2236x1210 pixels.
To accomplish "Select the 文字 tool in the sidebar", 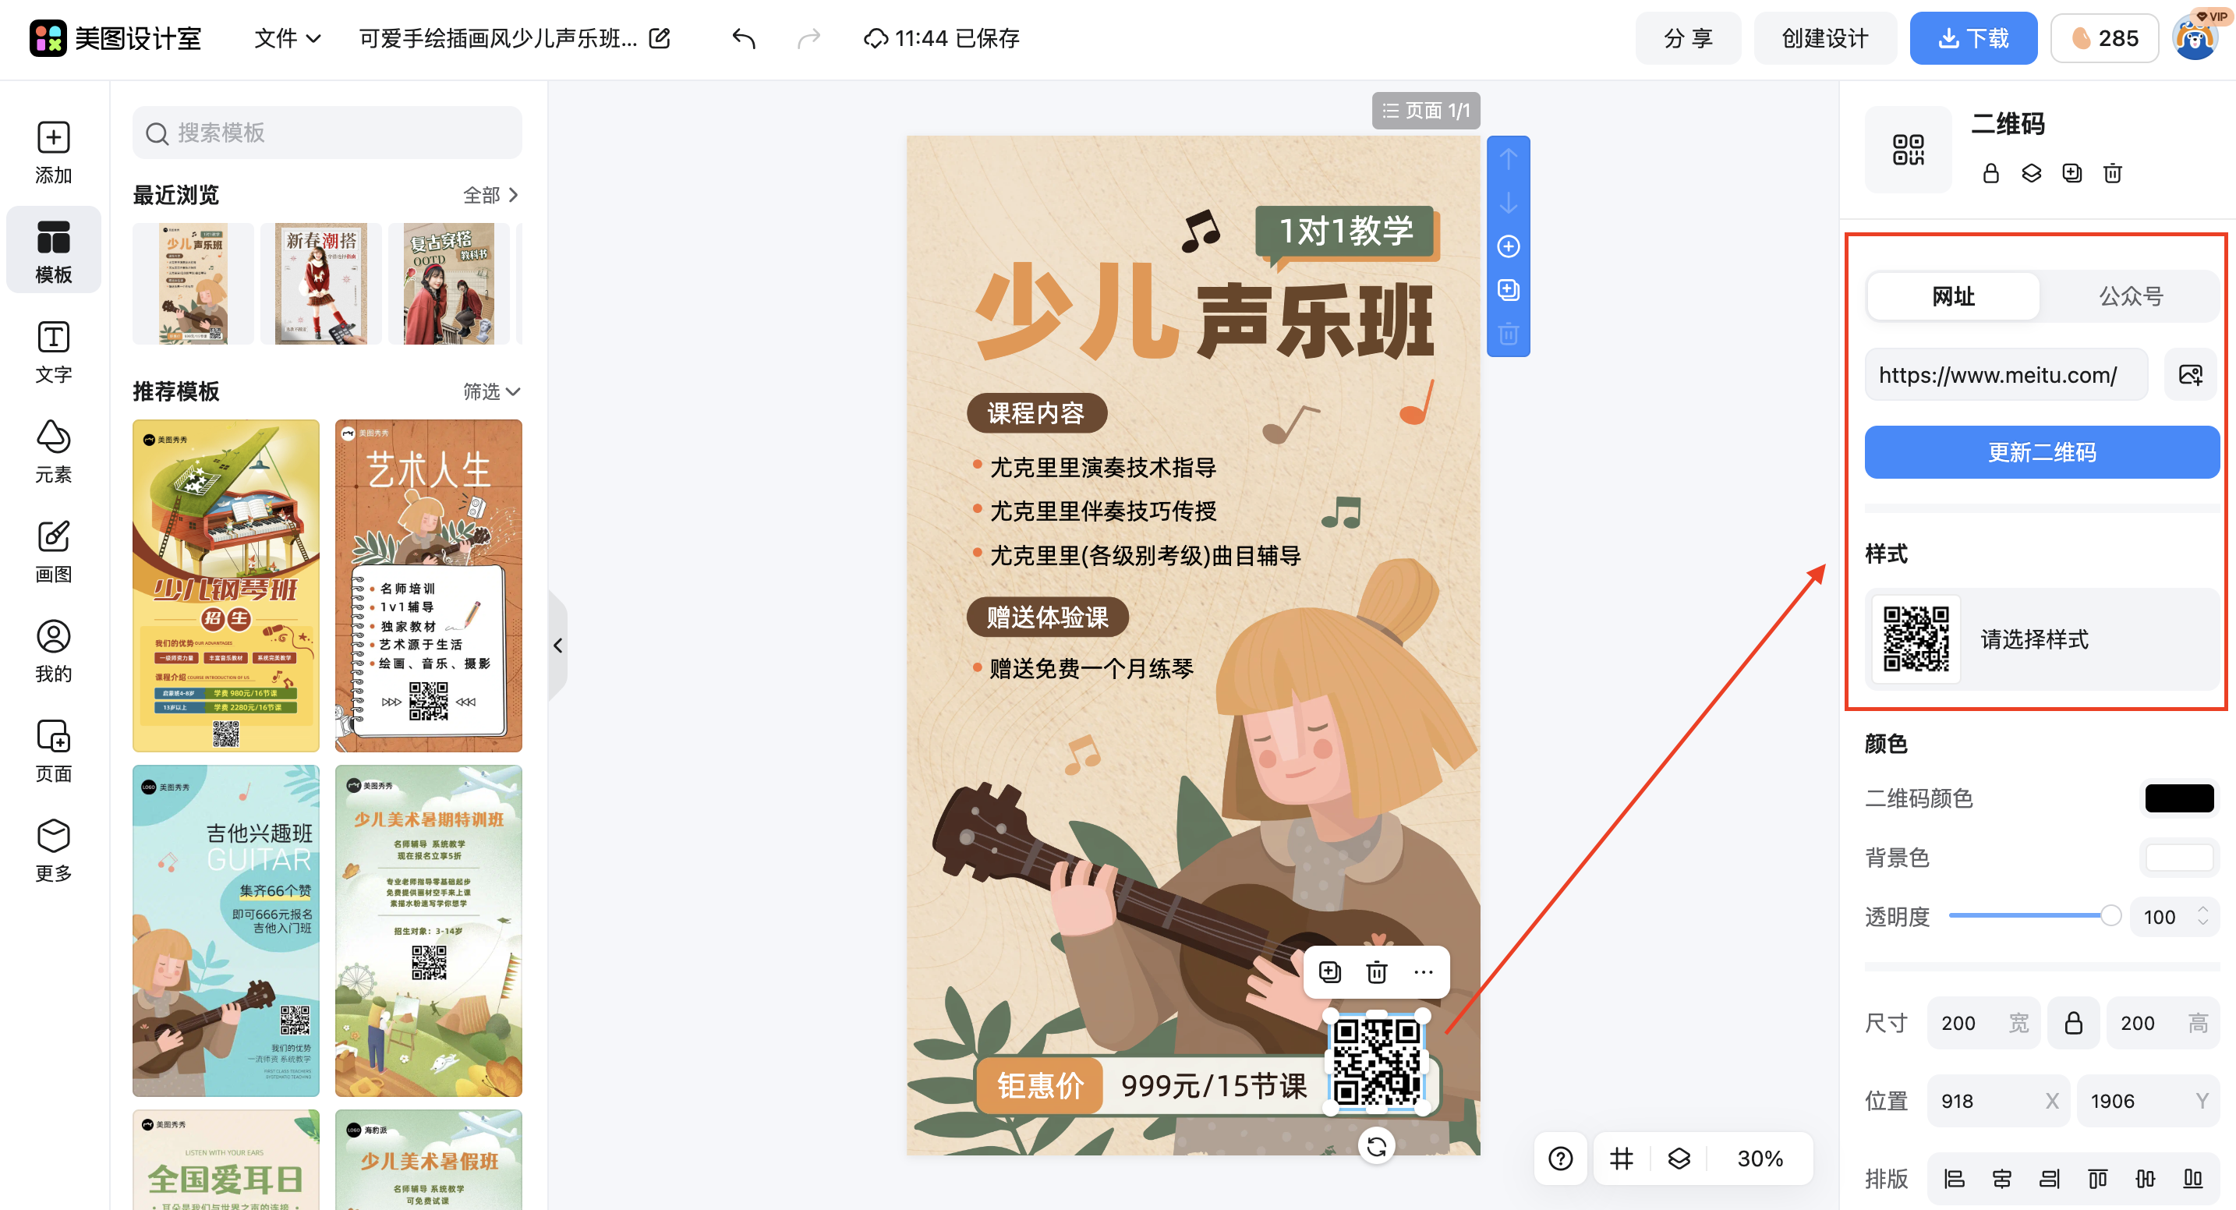I will [53, 352].
